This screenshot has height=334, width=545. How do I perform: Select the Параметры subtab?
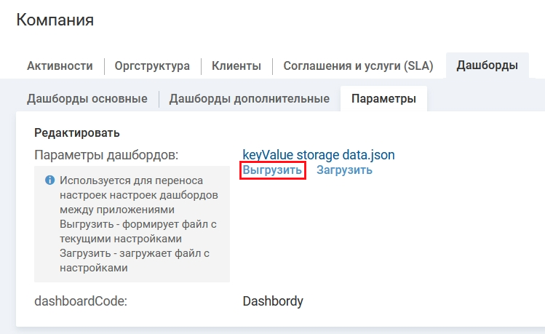(x=383, y=99)
